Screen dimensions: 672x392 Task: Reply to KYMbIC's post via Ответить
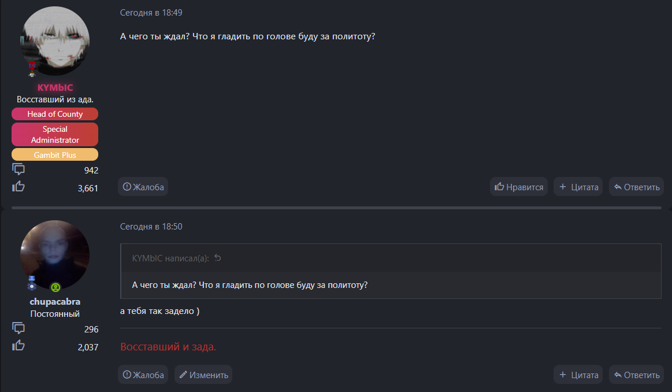(x=636, y=187)
